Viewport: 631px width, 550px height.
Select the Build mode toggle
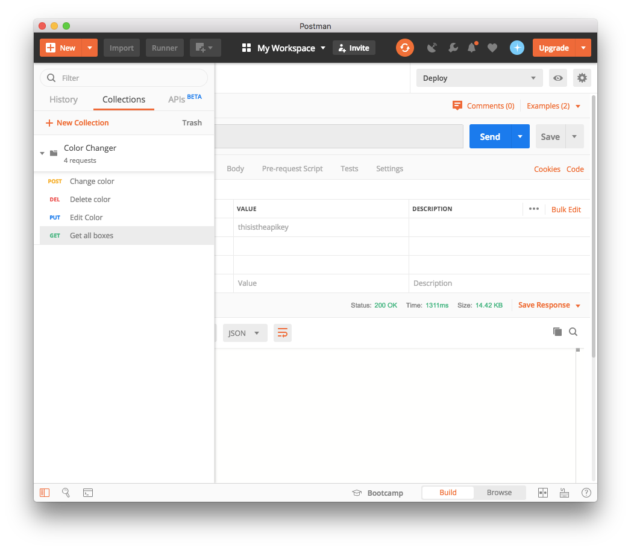tap(448, 493)
